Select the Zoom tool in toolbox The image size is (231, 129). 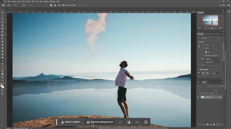[x=2, y=77]
